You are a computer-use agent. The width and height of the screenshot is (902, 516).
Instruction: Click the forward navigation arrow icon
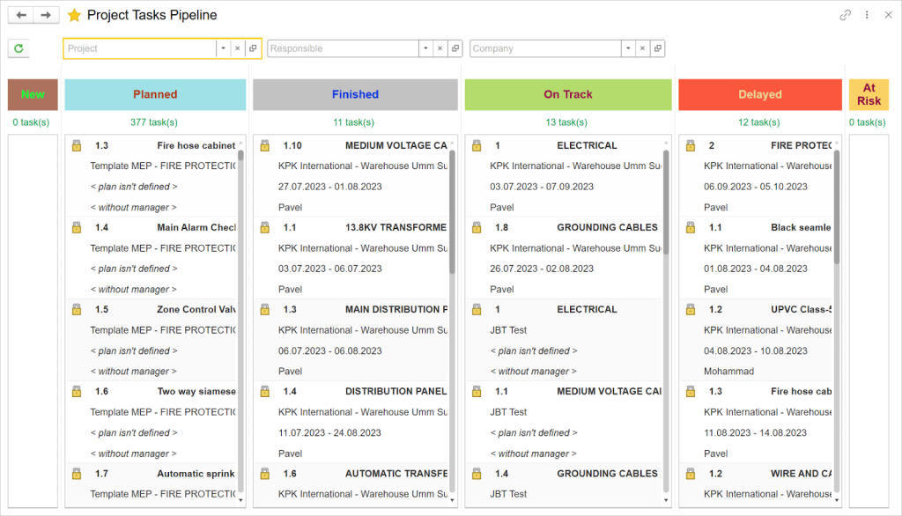click(46, 14)
